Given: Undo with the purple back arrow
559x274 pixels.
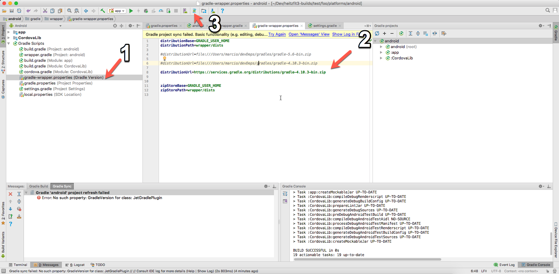Looking at the screenshot, I should pos(28,11).
